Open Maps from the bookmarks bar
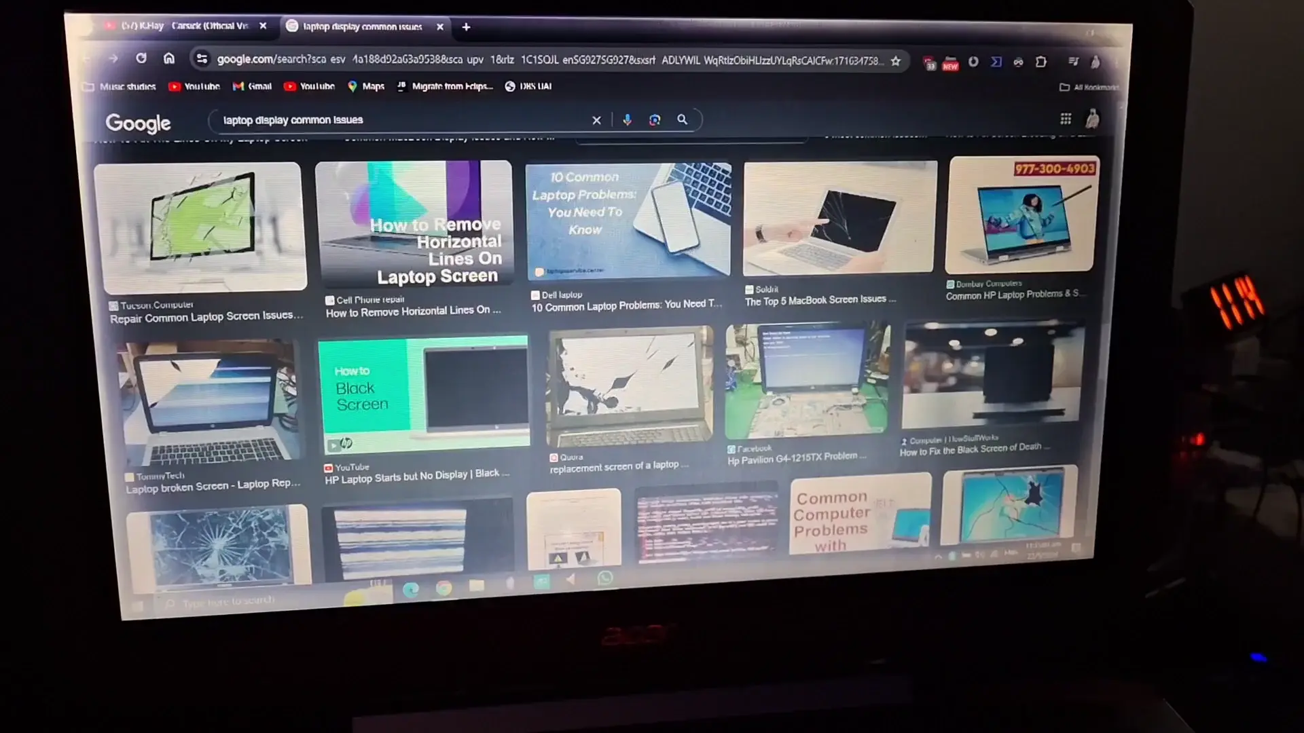Viewport: 1304px width, 733px height. pyautogui.click(x=366, y=86)
